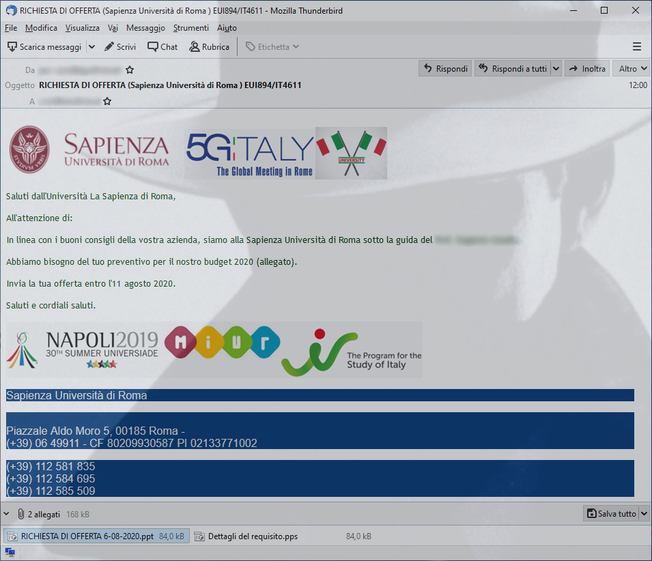This screenshot has height=561, width=652.
Task: Open the Strumenti menu
Action: (x=191, y=28)
